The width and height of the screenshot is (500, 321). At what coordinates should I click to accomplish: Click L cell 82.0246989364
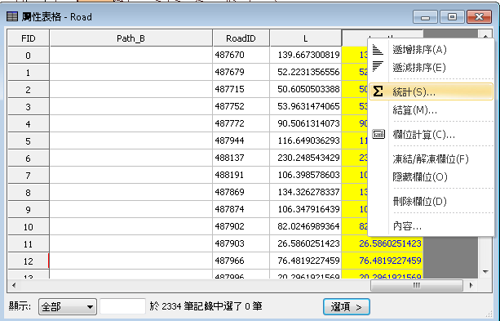click(306, 226)
